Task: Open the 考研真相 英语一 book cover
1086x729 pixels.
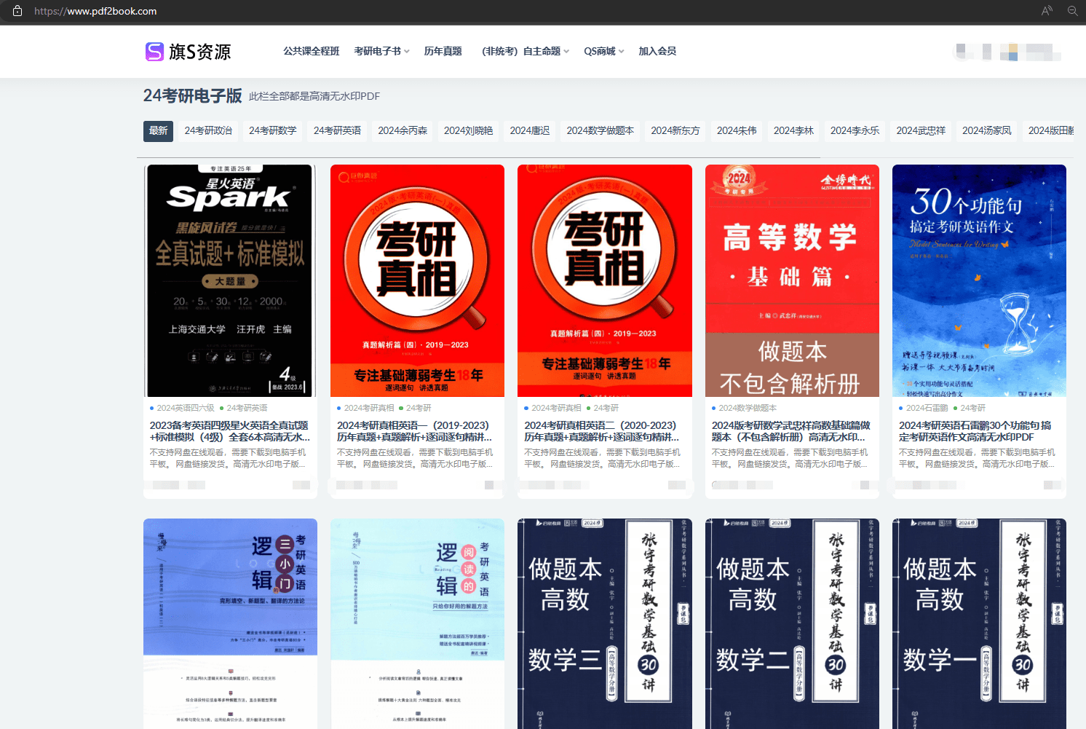Action: click(417, 280)
